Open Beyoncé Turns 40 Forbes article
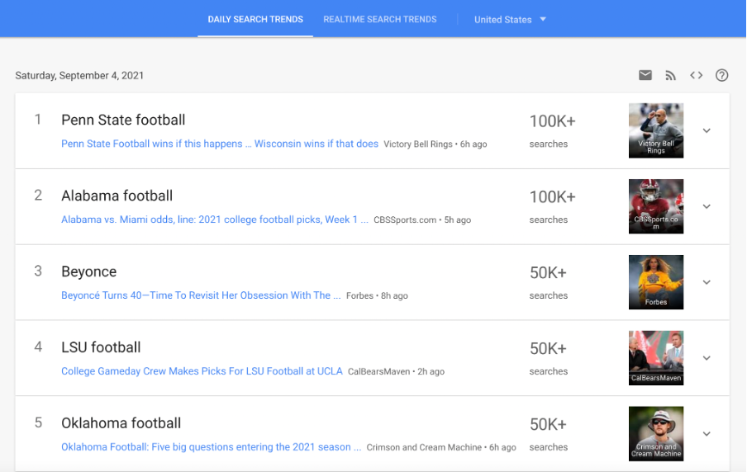This screenshot has height=472, width=747. [201, 295]
